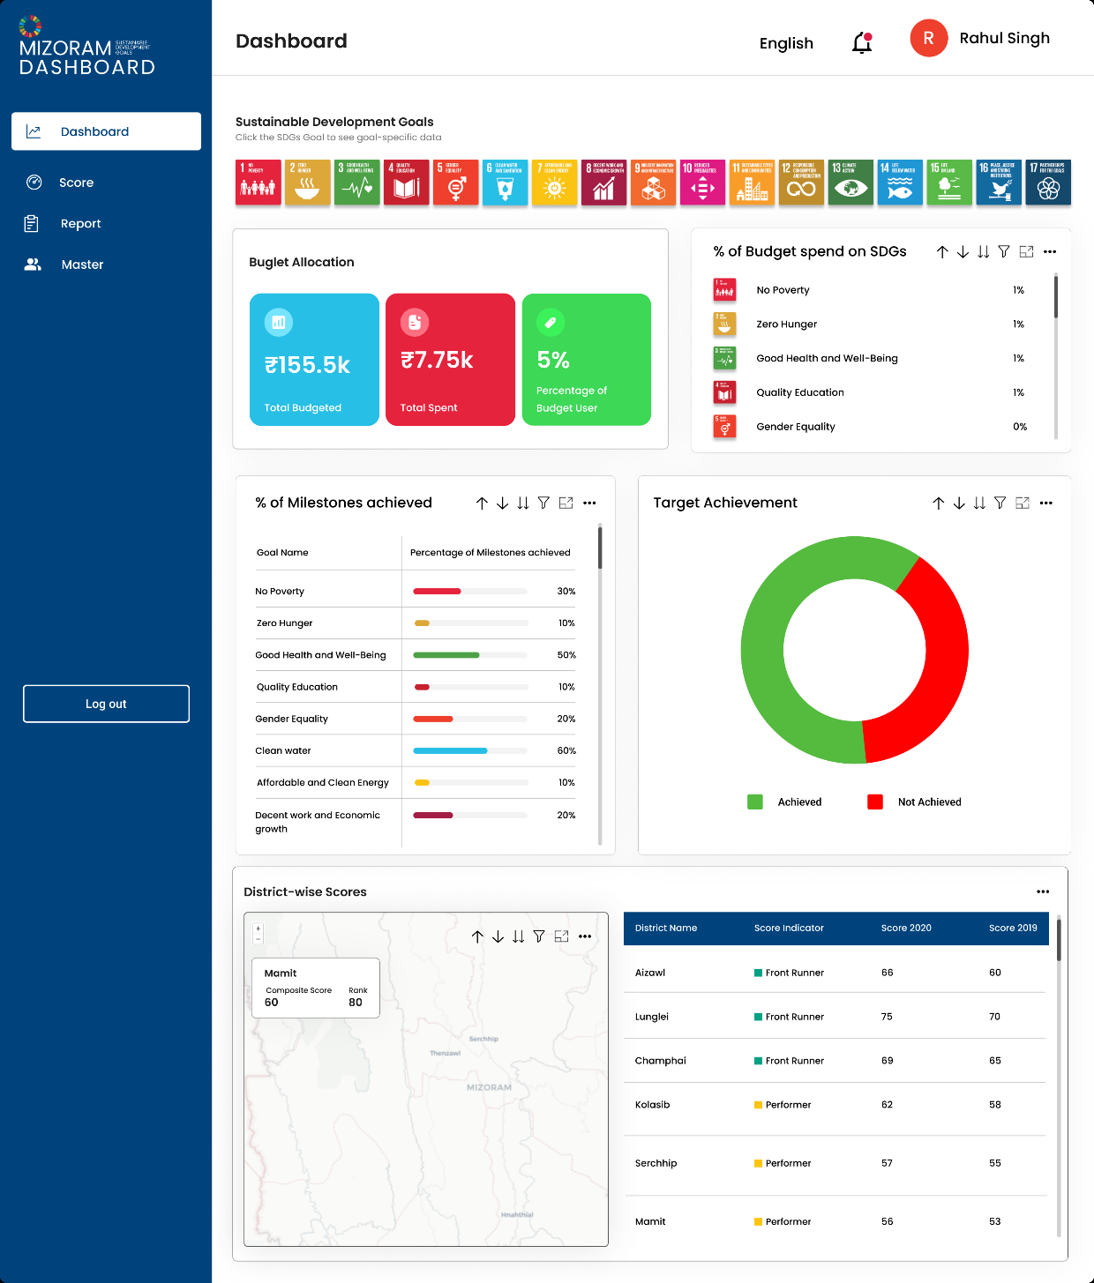
Task: Click the filter icon above the district map
Action: pos(539,936)
